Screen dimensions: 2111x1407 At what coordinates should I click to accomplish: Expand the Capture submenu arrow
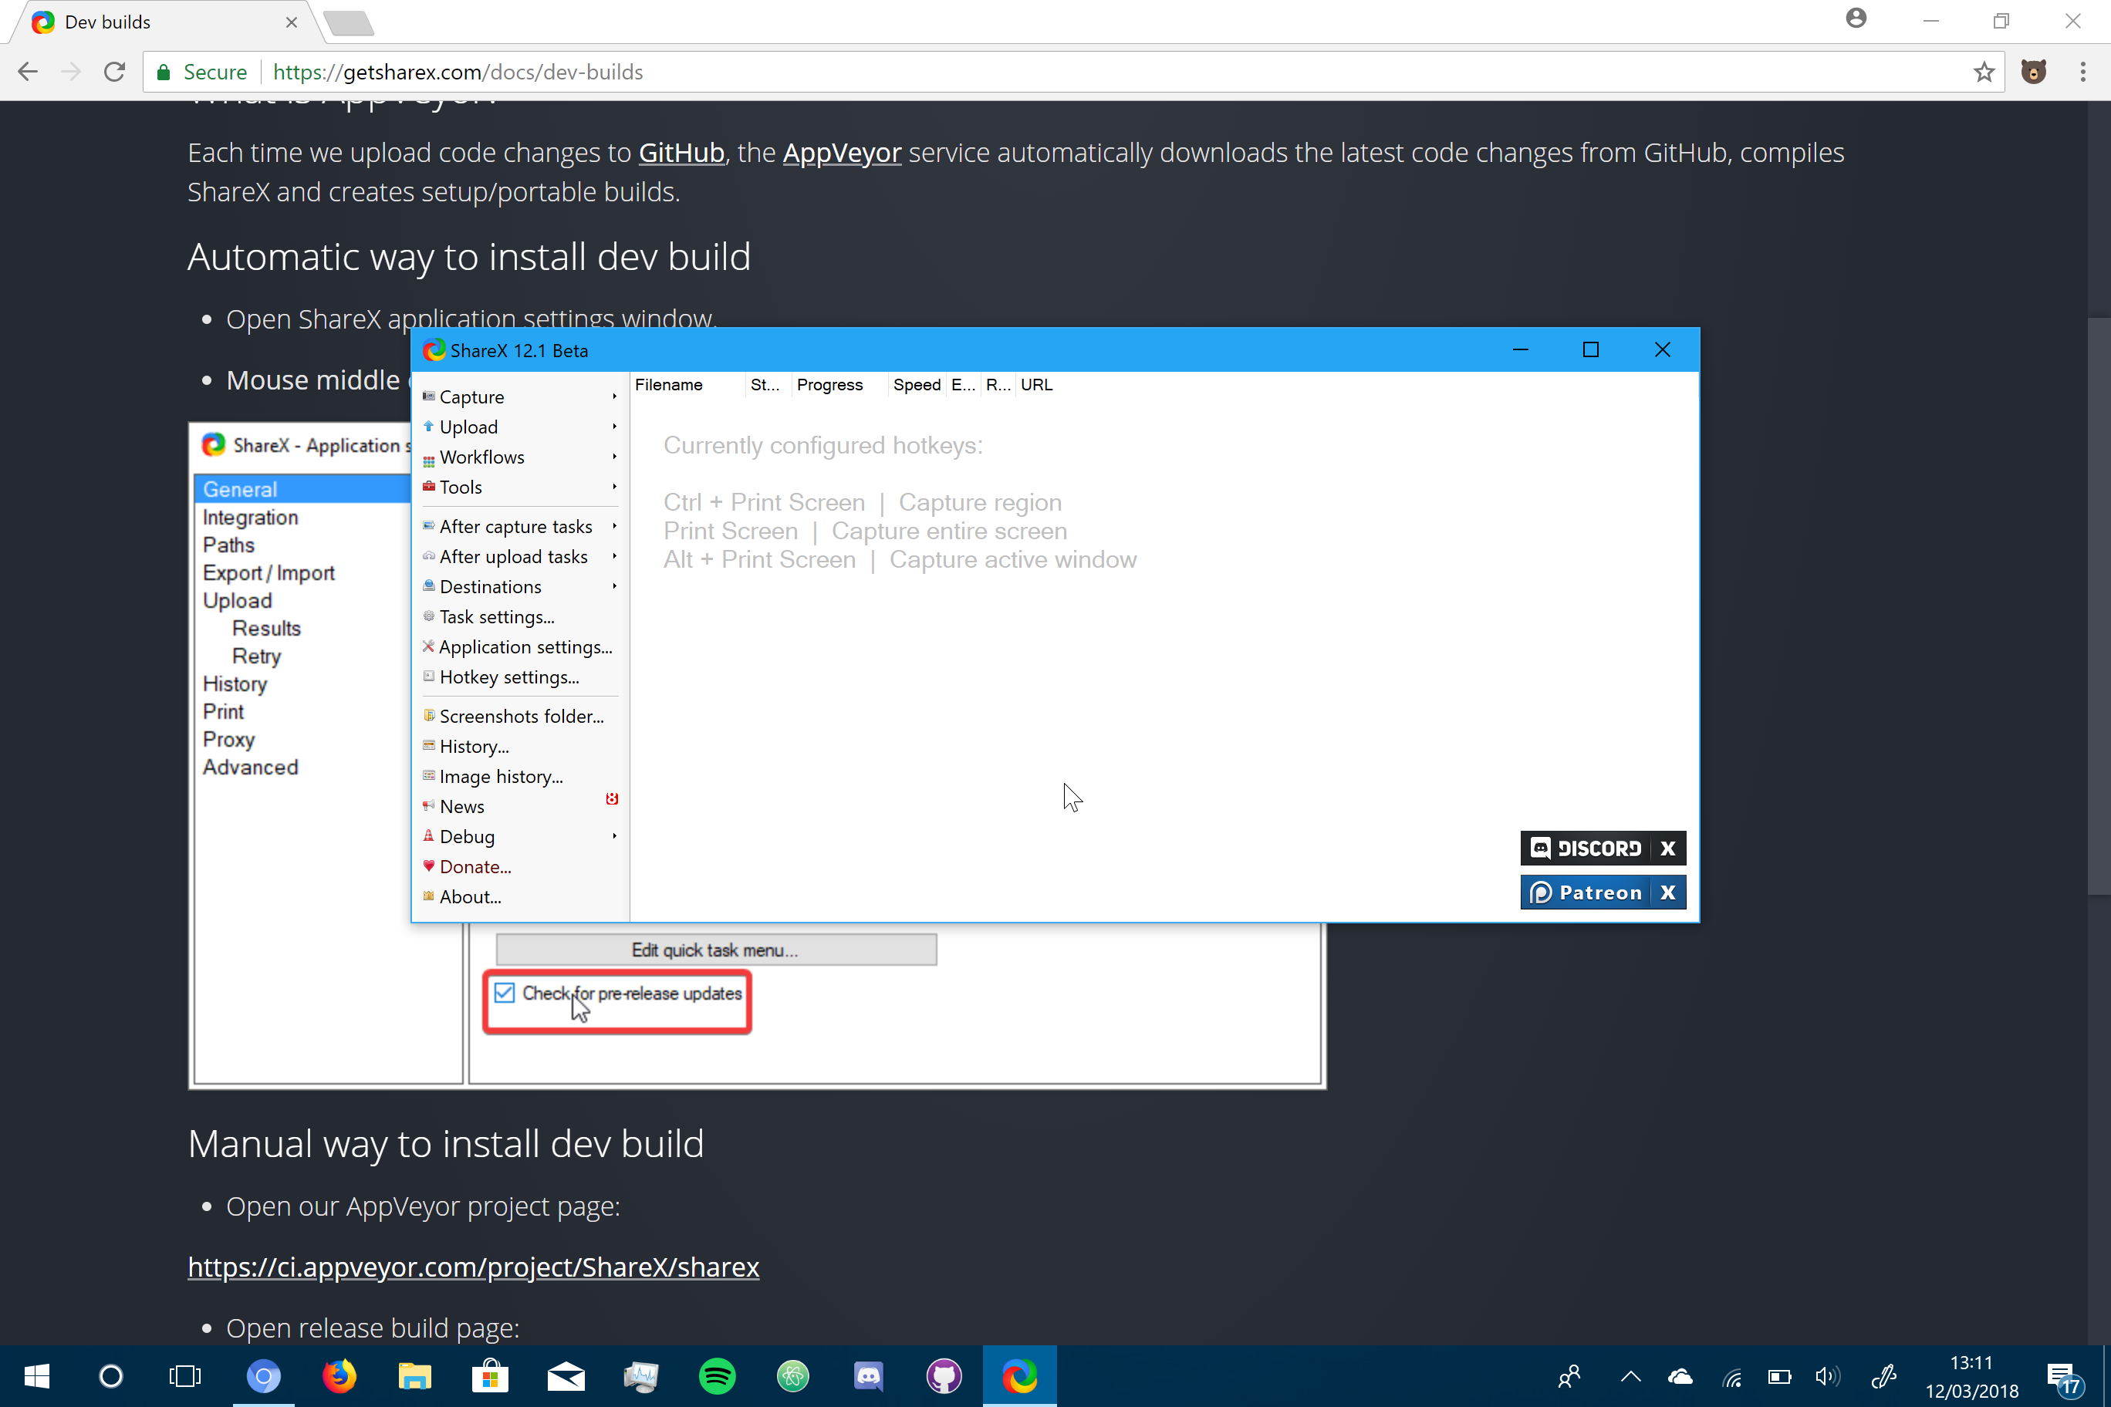coord(615,396)
